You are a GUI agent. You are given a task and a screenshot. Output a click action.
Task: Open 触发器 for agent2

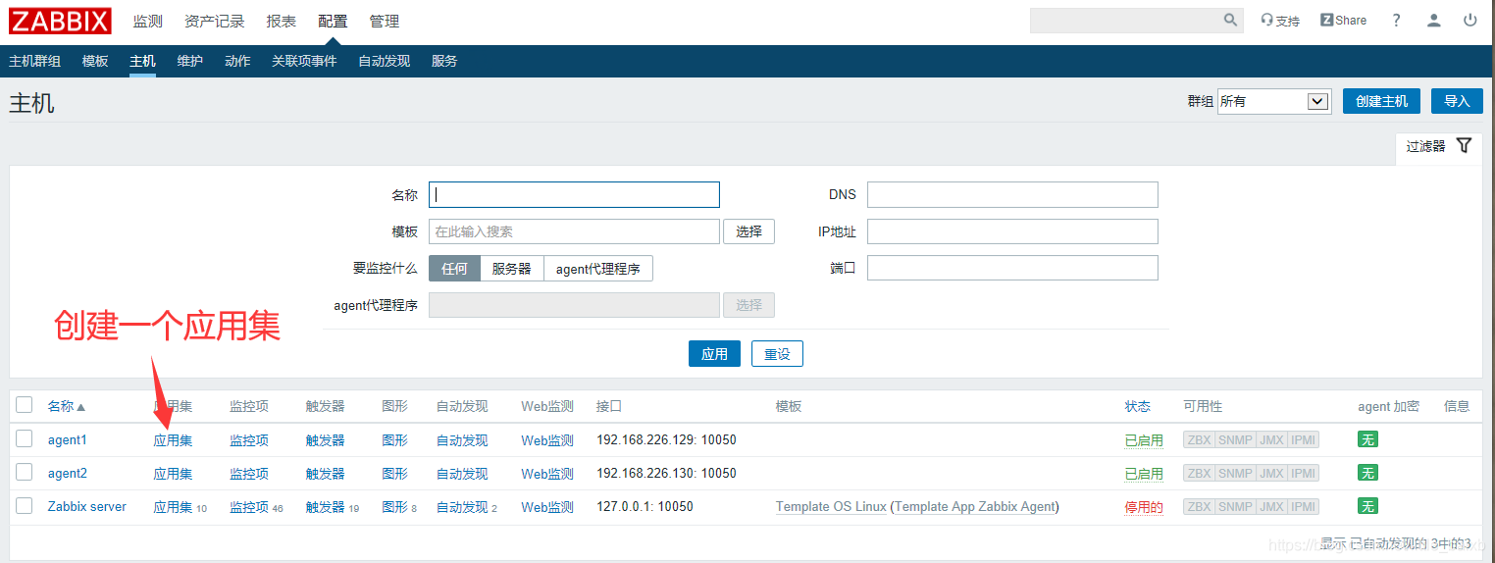tap(325, 474)
